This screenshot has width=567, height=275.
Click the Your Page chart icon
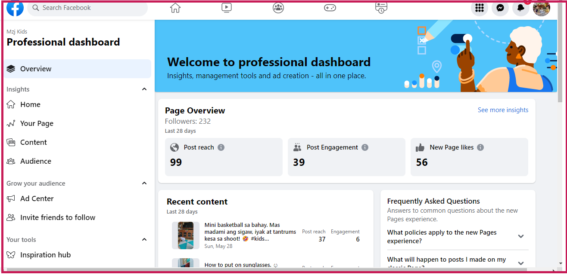pos(11,123)
